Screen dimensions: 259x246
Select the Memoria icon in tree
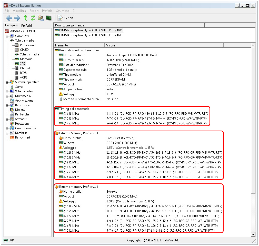(x=16, y=59)
